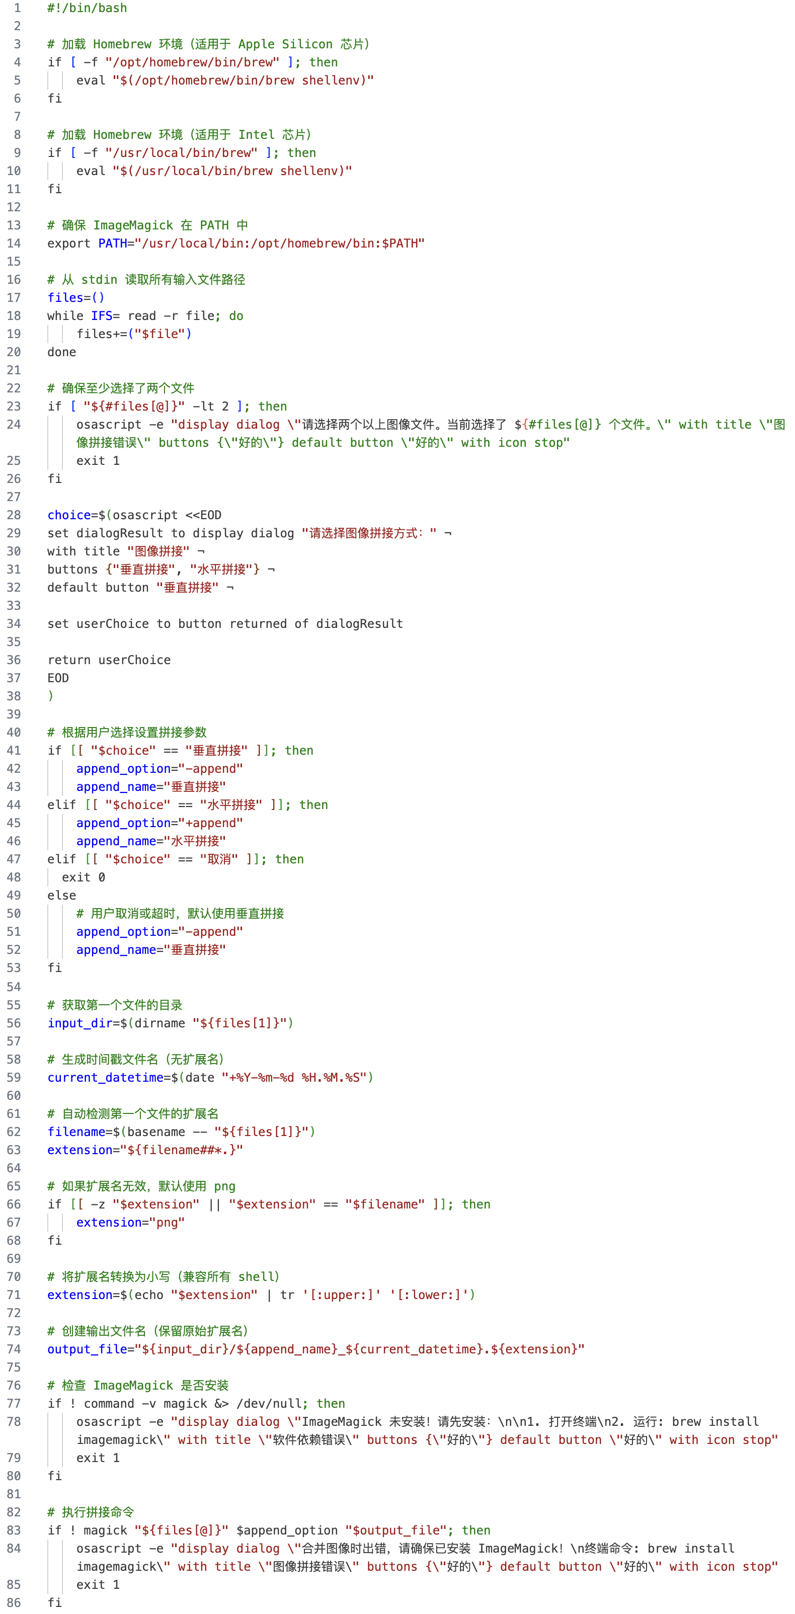The height and width of the screenshot is (1614, 795).
Task: Place cursor on export PATH line
Action: click(x=235, y=243)
